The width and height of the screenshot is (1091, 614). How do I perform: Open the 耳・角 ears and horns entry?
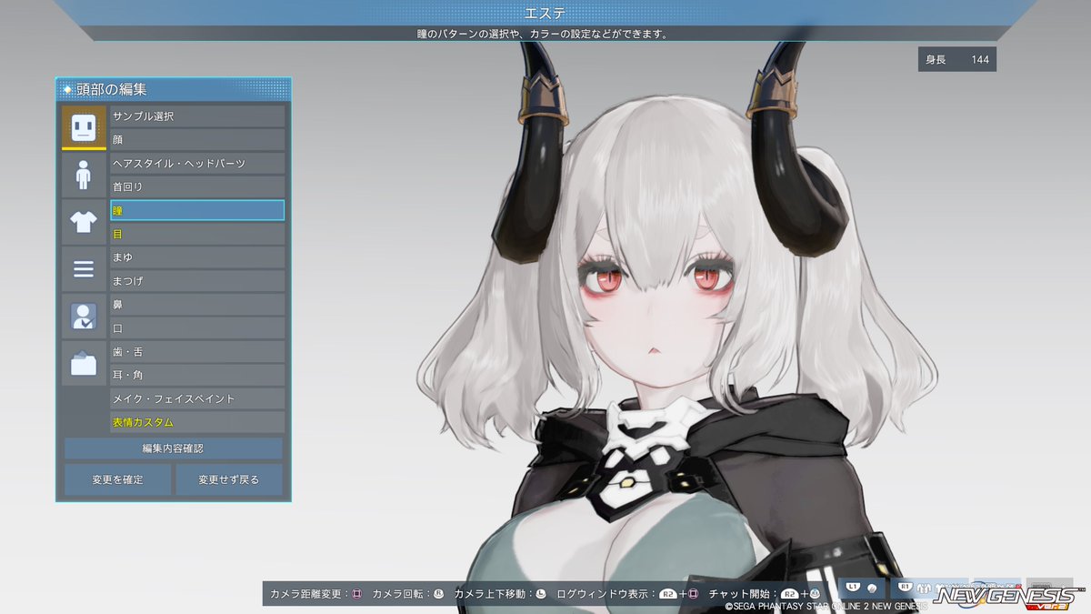coord(197,376)
